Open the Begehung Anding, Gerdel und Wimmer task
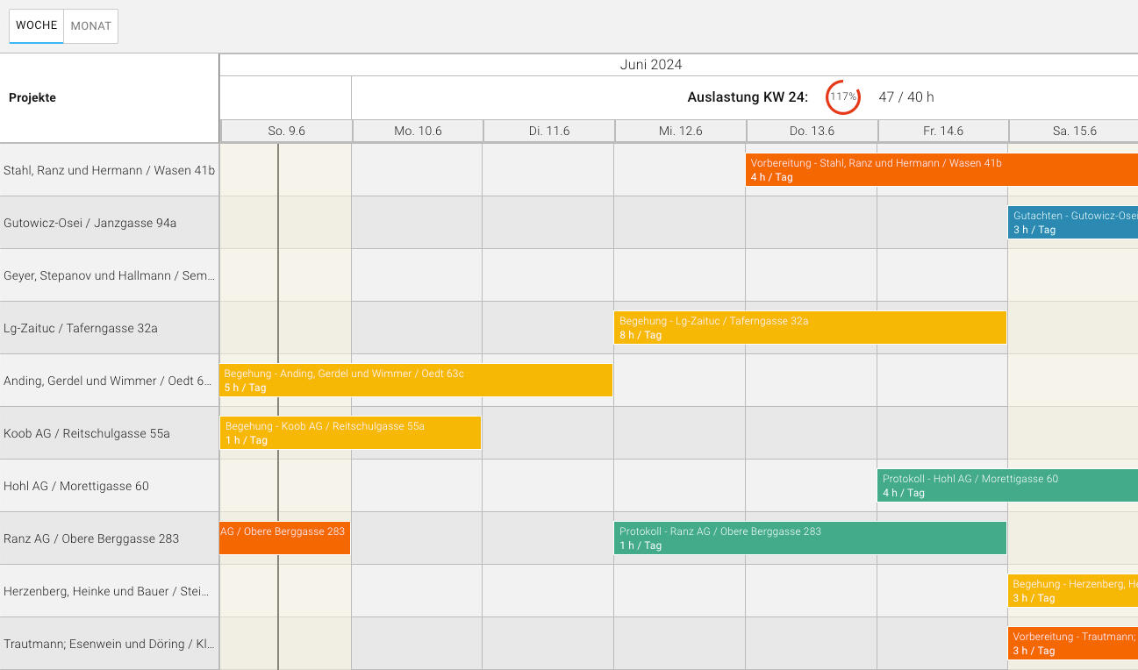The height and width of the screenshot is (670, 1138). [x=416, y=381]
